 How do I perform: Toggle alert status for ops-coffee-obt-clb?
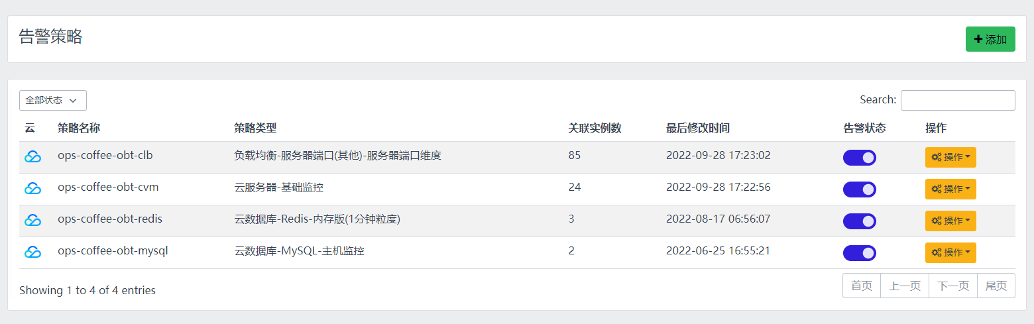[860, 158]
